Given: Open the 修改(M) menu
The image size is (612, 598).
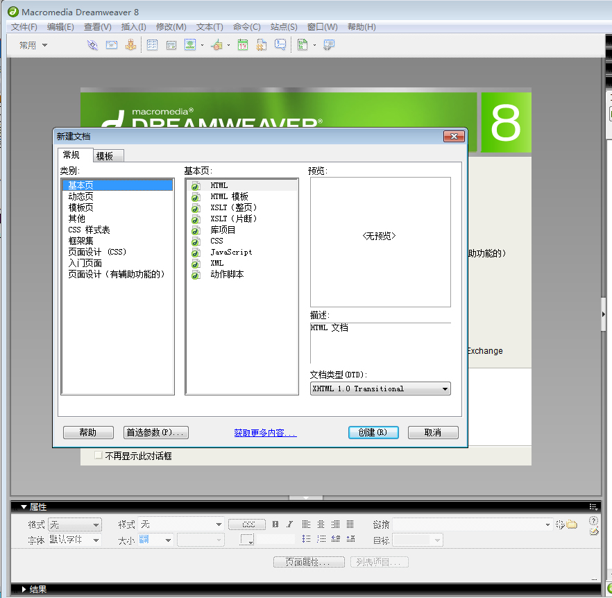Looking at the screenshot, I should (171, 27).
